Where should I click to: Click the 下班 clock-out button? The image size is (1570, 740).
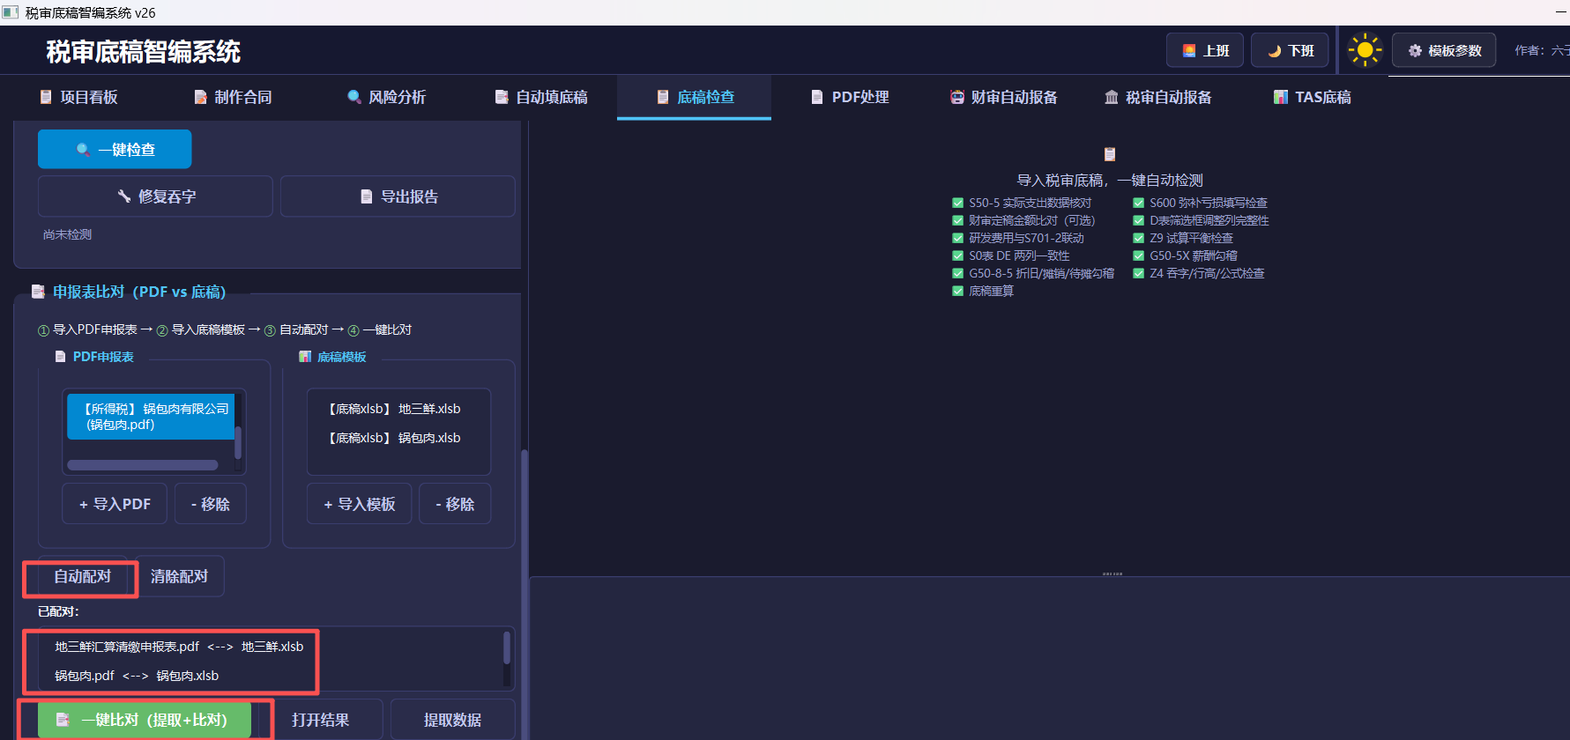[1290, 50]
